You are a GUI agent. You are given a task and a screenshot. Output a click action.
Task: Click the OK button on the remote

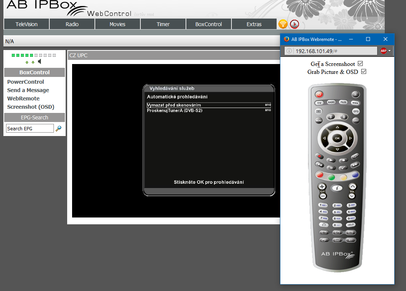(x=337, y=138)
